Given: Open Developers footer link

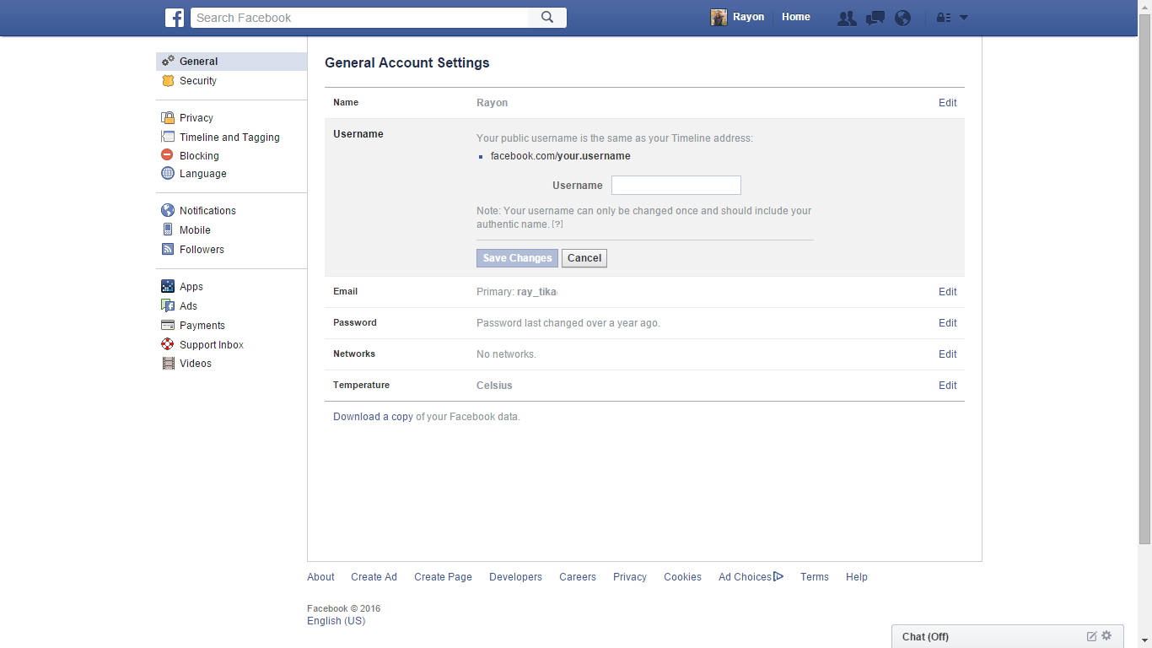Looking at the screenshot, I should (x=515, y=577).
